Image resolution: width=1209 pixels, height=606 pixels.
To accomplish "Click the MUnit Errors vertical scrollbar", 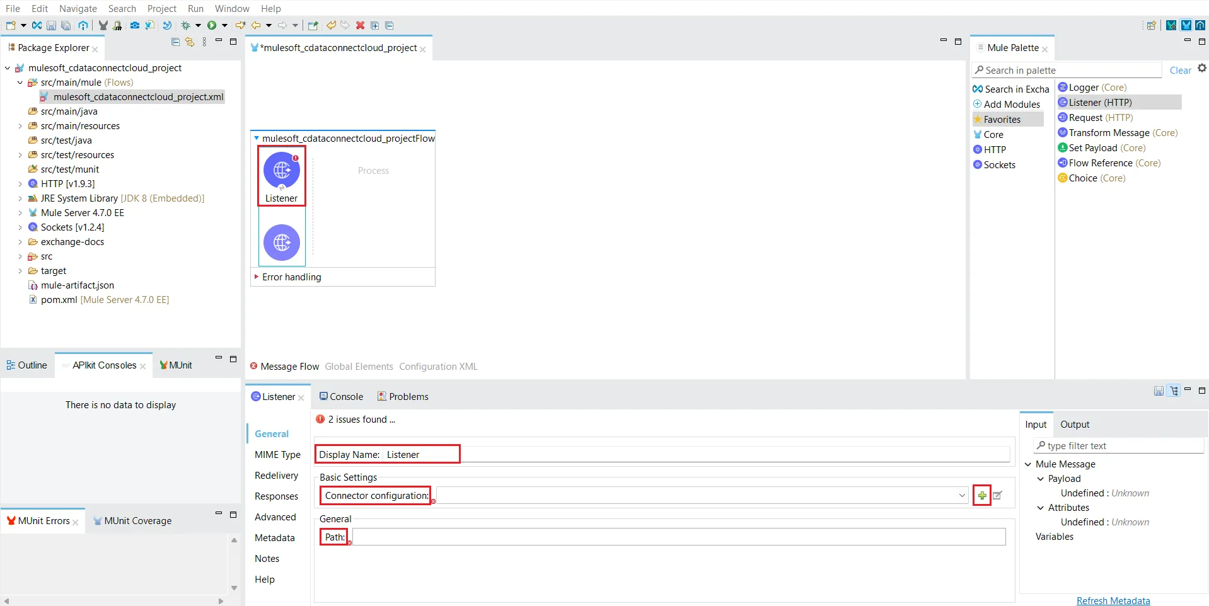I will coord(234,564).
